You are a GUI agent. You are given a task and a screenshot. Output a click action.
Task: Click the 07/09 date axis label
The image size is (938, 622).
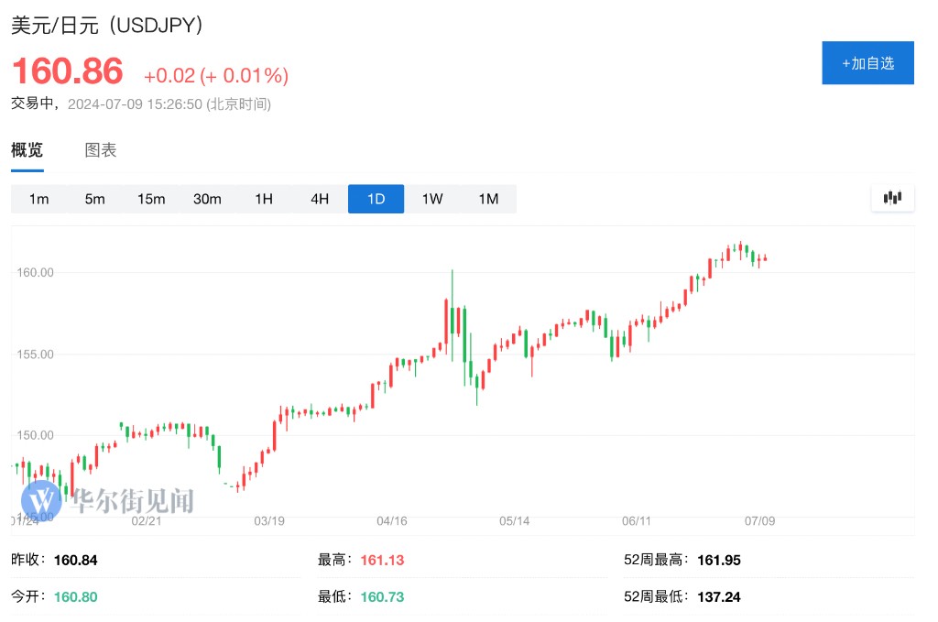pyautogui.click(x=759, y=520)
